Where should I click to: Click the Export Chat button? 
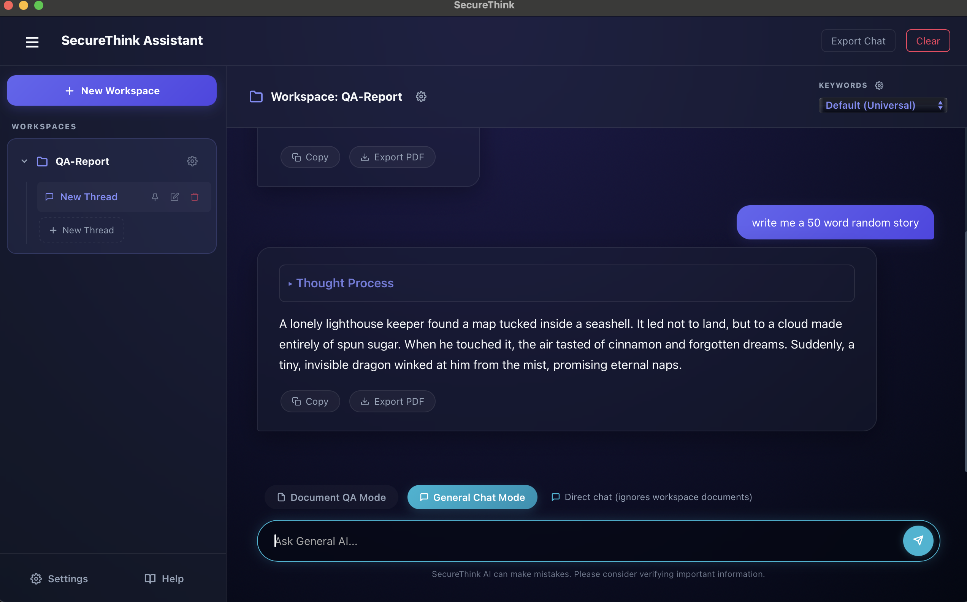(858, 41)
